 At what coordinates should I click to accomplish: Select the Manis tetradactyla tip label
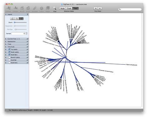coord(131,65)
